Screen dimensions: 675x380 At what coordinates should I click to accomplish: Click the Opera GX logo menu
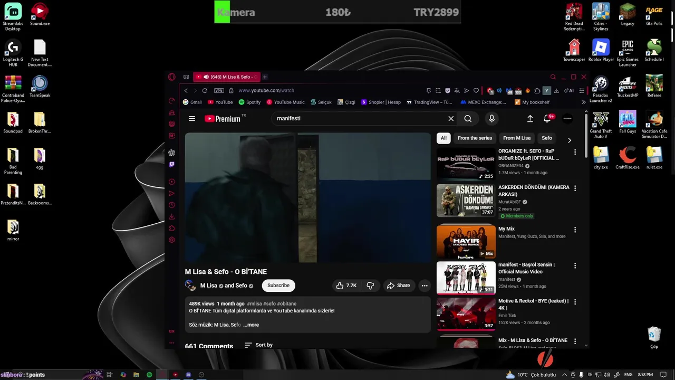[172, 77]
